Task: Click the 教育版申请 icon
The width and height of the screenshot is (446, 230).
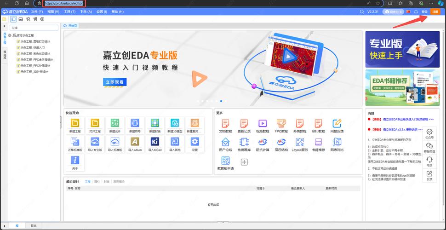Action: tap(226, 161)
